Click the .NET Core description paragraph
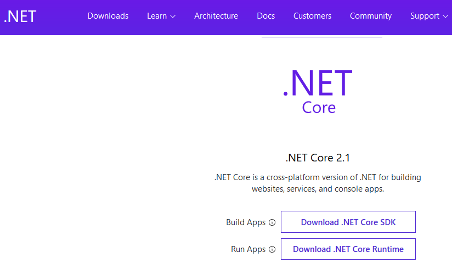Viewport: 452px width, 263px height. click(318, 183)
